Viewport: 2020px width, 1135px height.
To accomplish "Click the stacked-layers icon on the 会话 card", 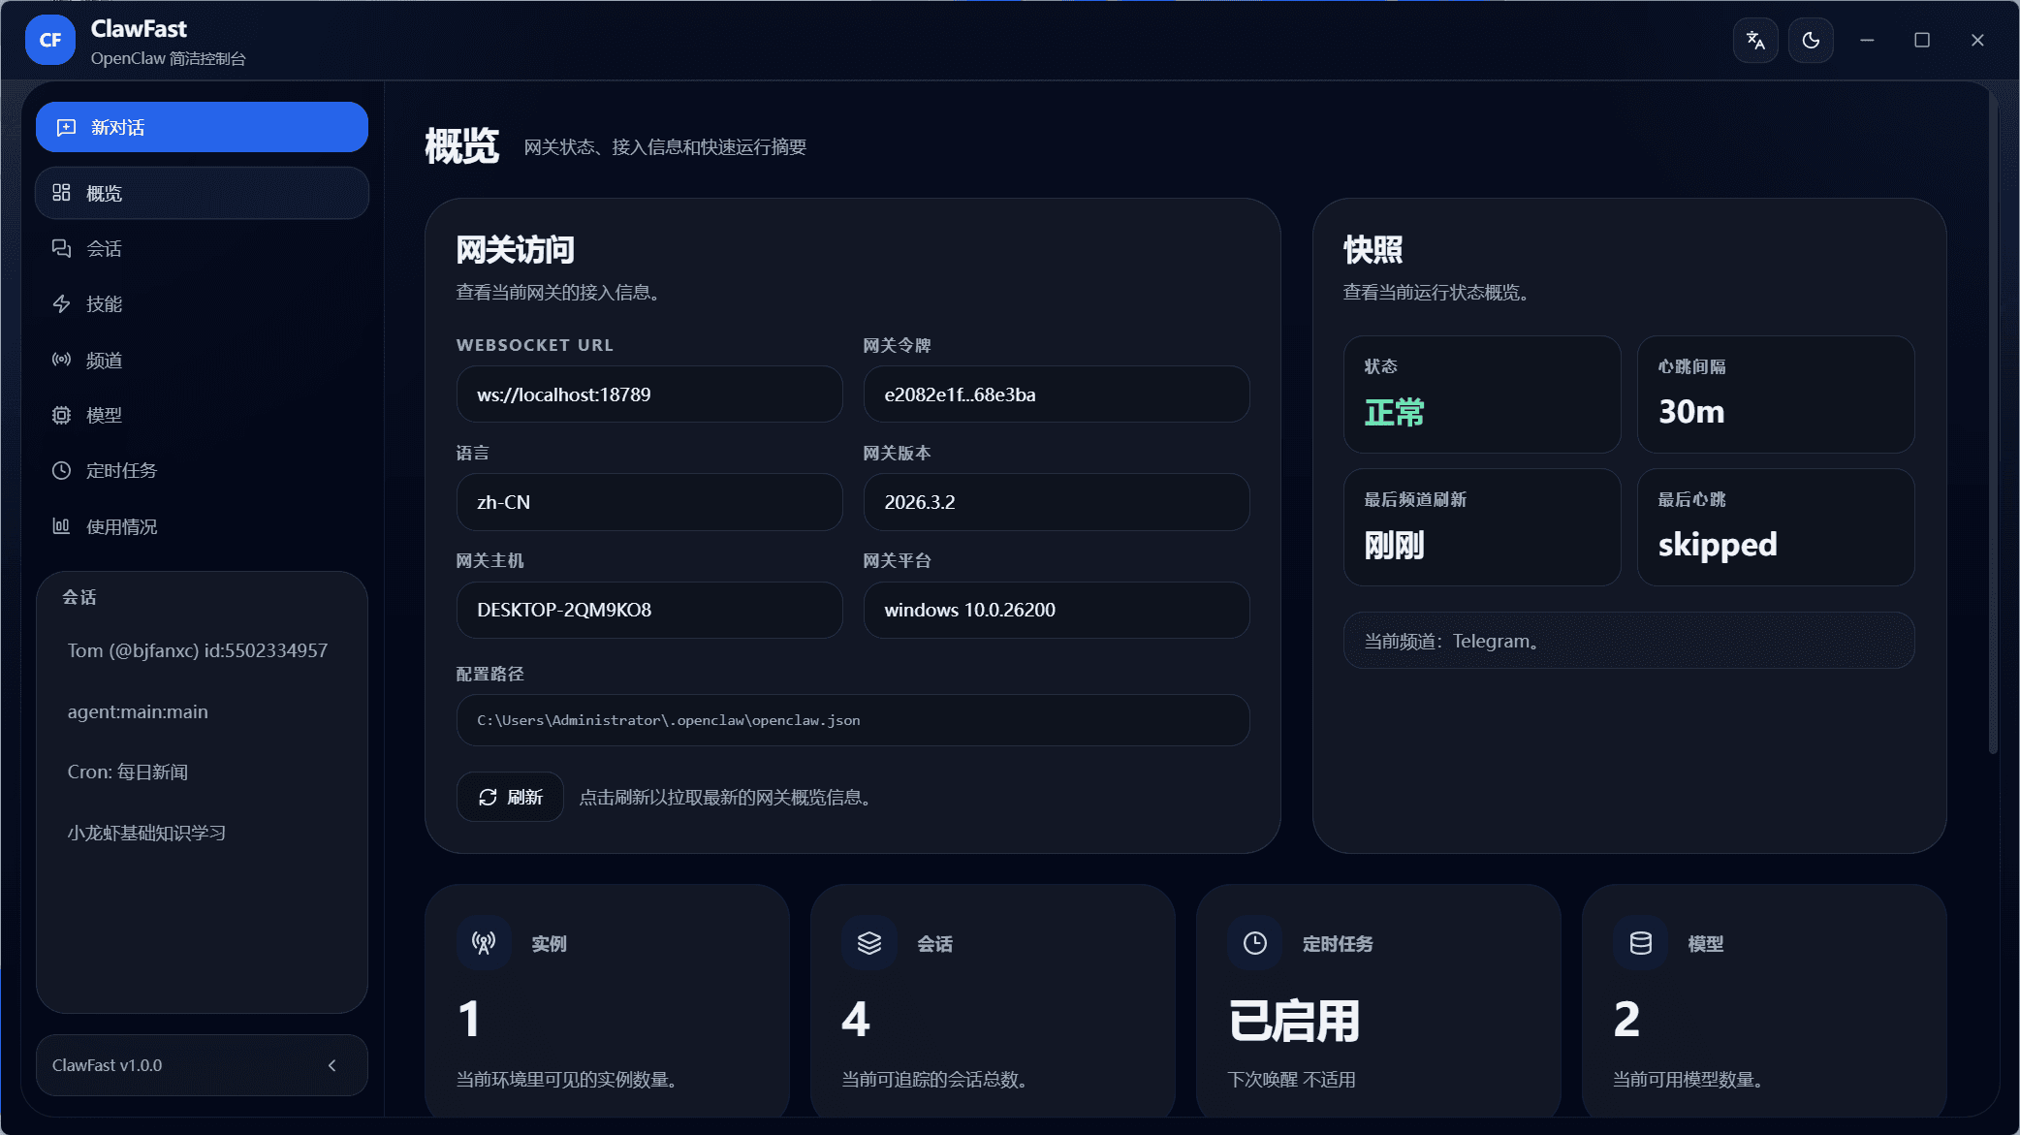I will pos(868,941).
